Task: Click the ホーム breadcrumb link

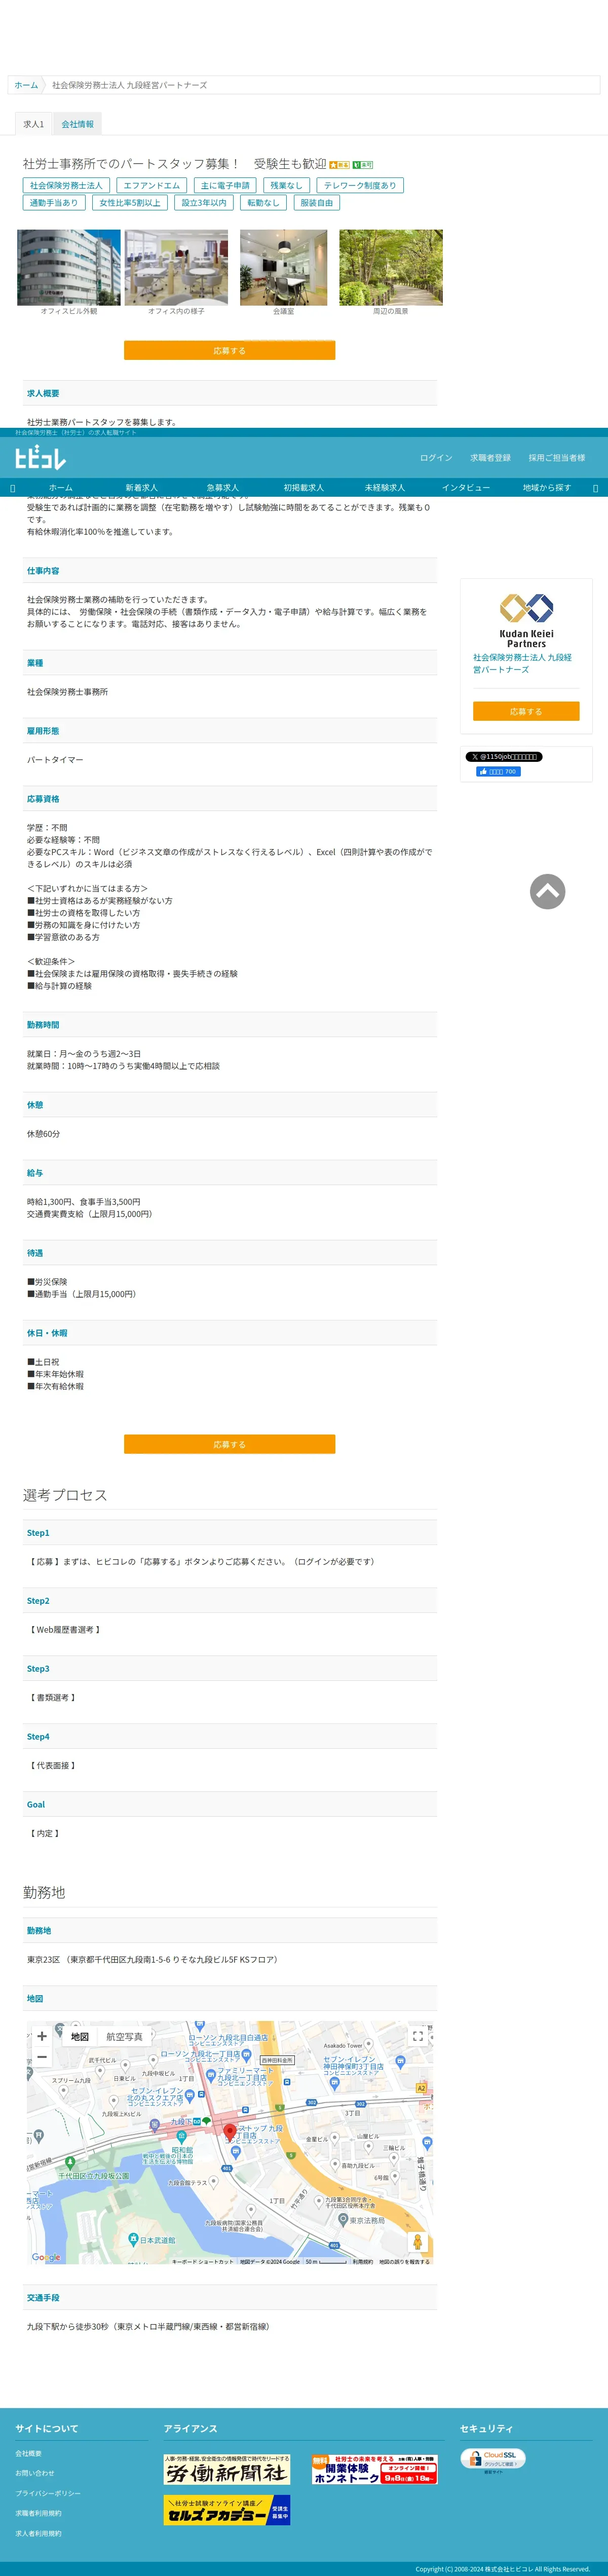Action: pyautogui.click(x=26, y=85)
